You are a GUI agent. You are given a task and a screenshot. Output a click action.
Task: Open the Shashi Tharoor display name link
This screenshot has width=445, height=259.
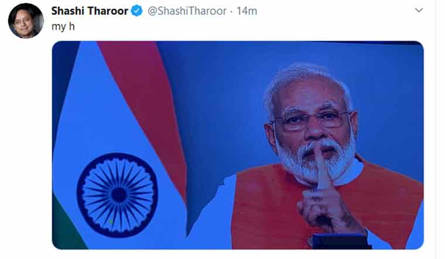[90, 11]
